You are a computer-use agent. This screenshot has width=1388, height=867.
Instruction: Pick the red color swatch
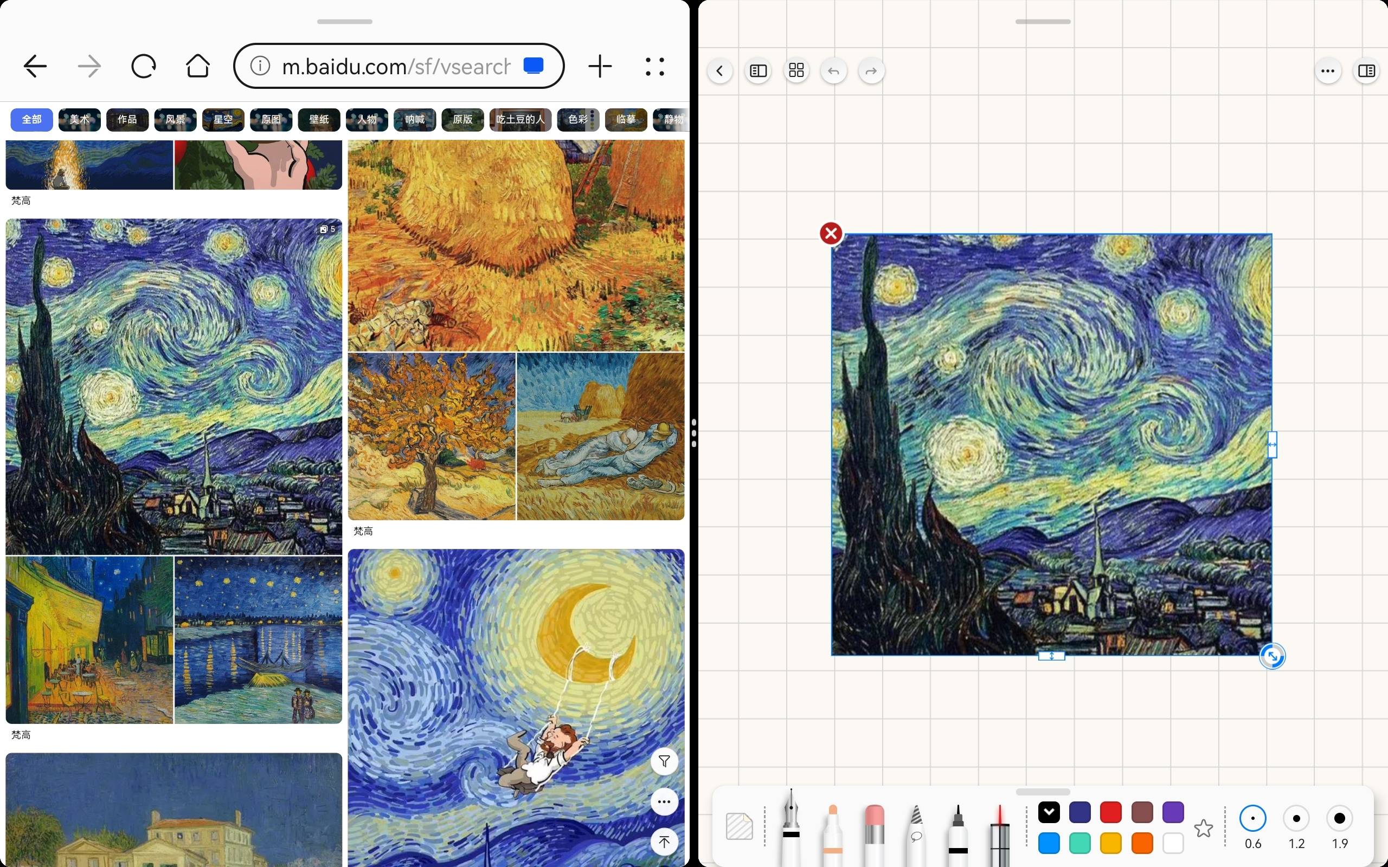coord(1111,812)
